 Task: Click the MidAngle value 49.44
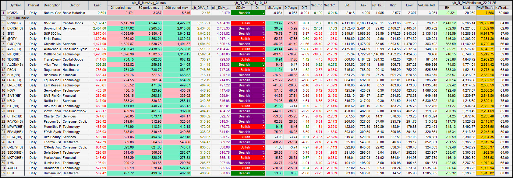[x=278, y=49]
